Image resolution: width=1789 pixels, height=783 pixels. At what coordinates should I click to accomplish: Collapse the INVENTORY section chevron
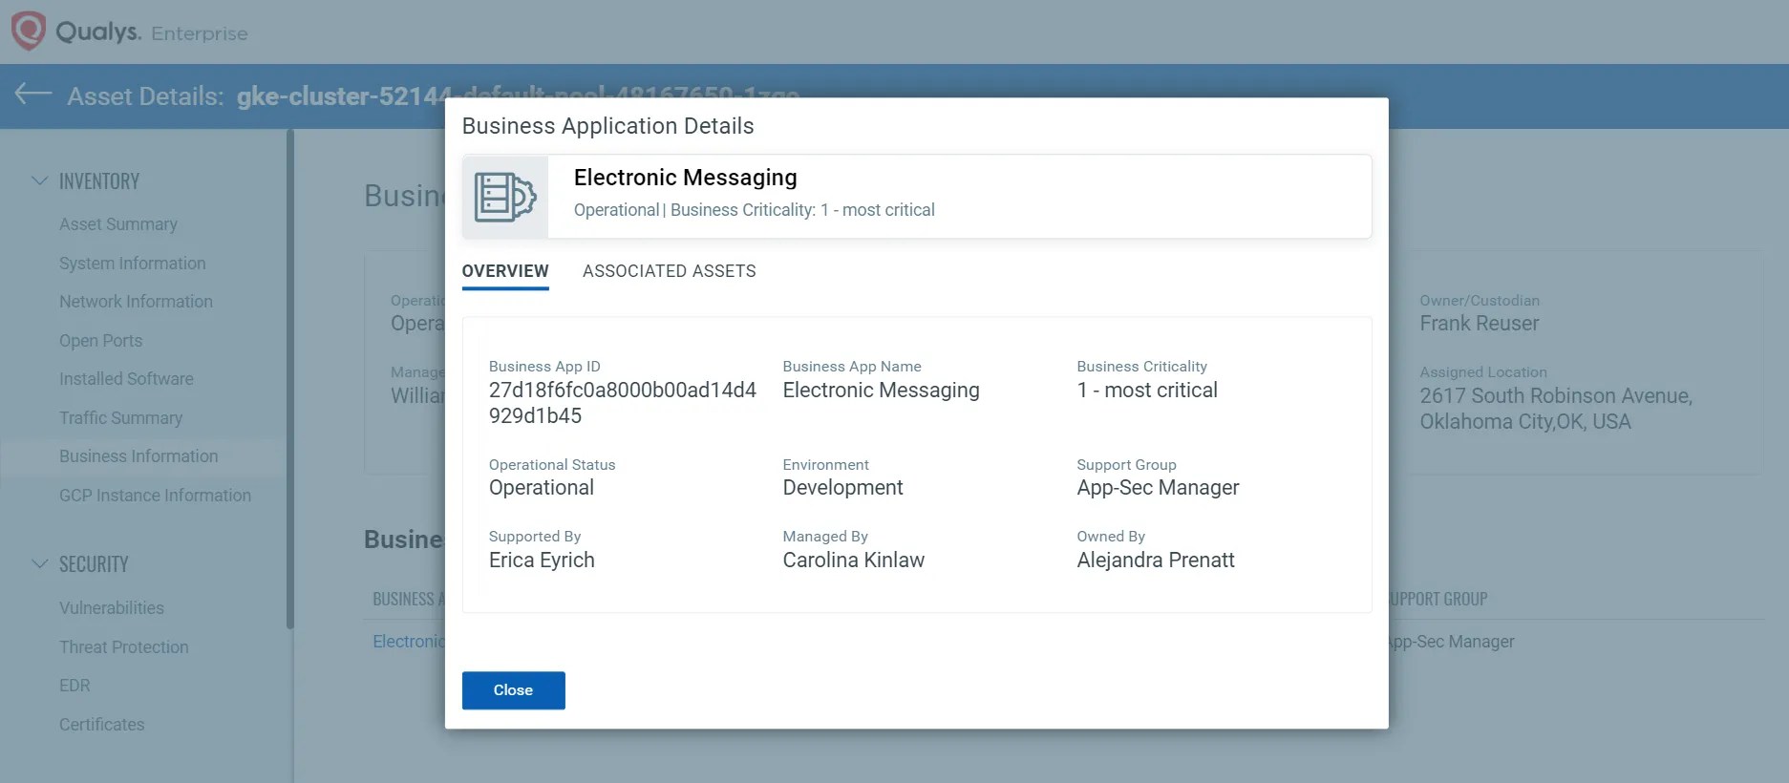39,180
